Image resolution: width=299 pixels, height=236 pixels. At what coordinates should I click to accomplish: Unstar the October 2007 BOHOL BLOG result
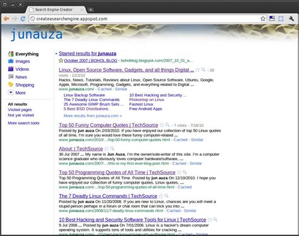[x=61, y=61]
